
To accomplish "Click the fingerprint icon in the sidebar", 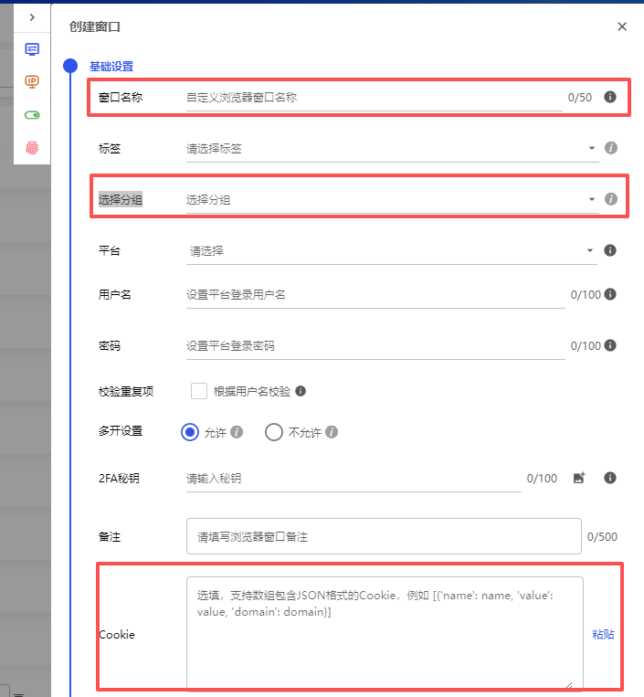I will [32, 147].
